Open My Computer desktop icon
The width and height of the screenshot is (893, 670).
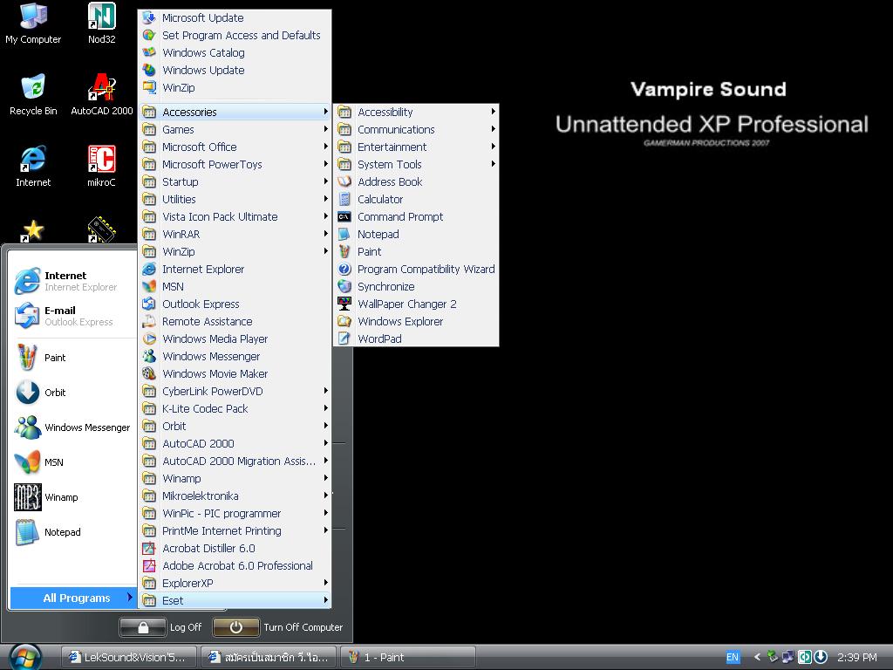33,24
